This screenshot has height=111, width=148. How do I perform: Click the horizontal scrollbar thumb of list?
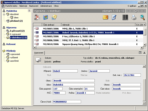pyautogui.click(x=63, y=48)
